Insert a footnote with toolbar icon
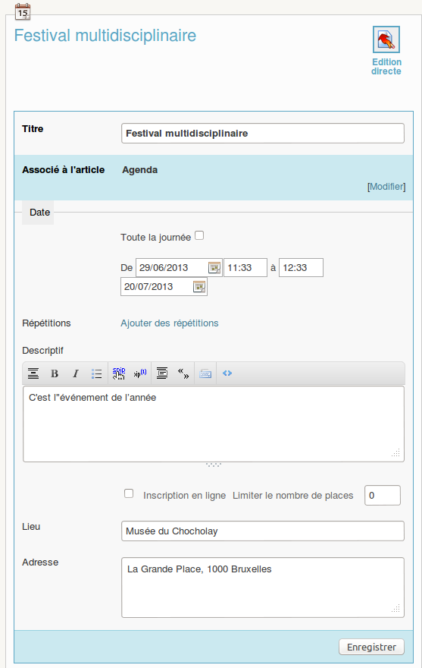 [x=140, y=373]
